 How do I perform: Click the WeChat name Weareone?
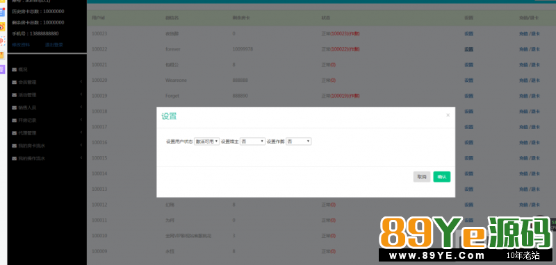point(176,80)
